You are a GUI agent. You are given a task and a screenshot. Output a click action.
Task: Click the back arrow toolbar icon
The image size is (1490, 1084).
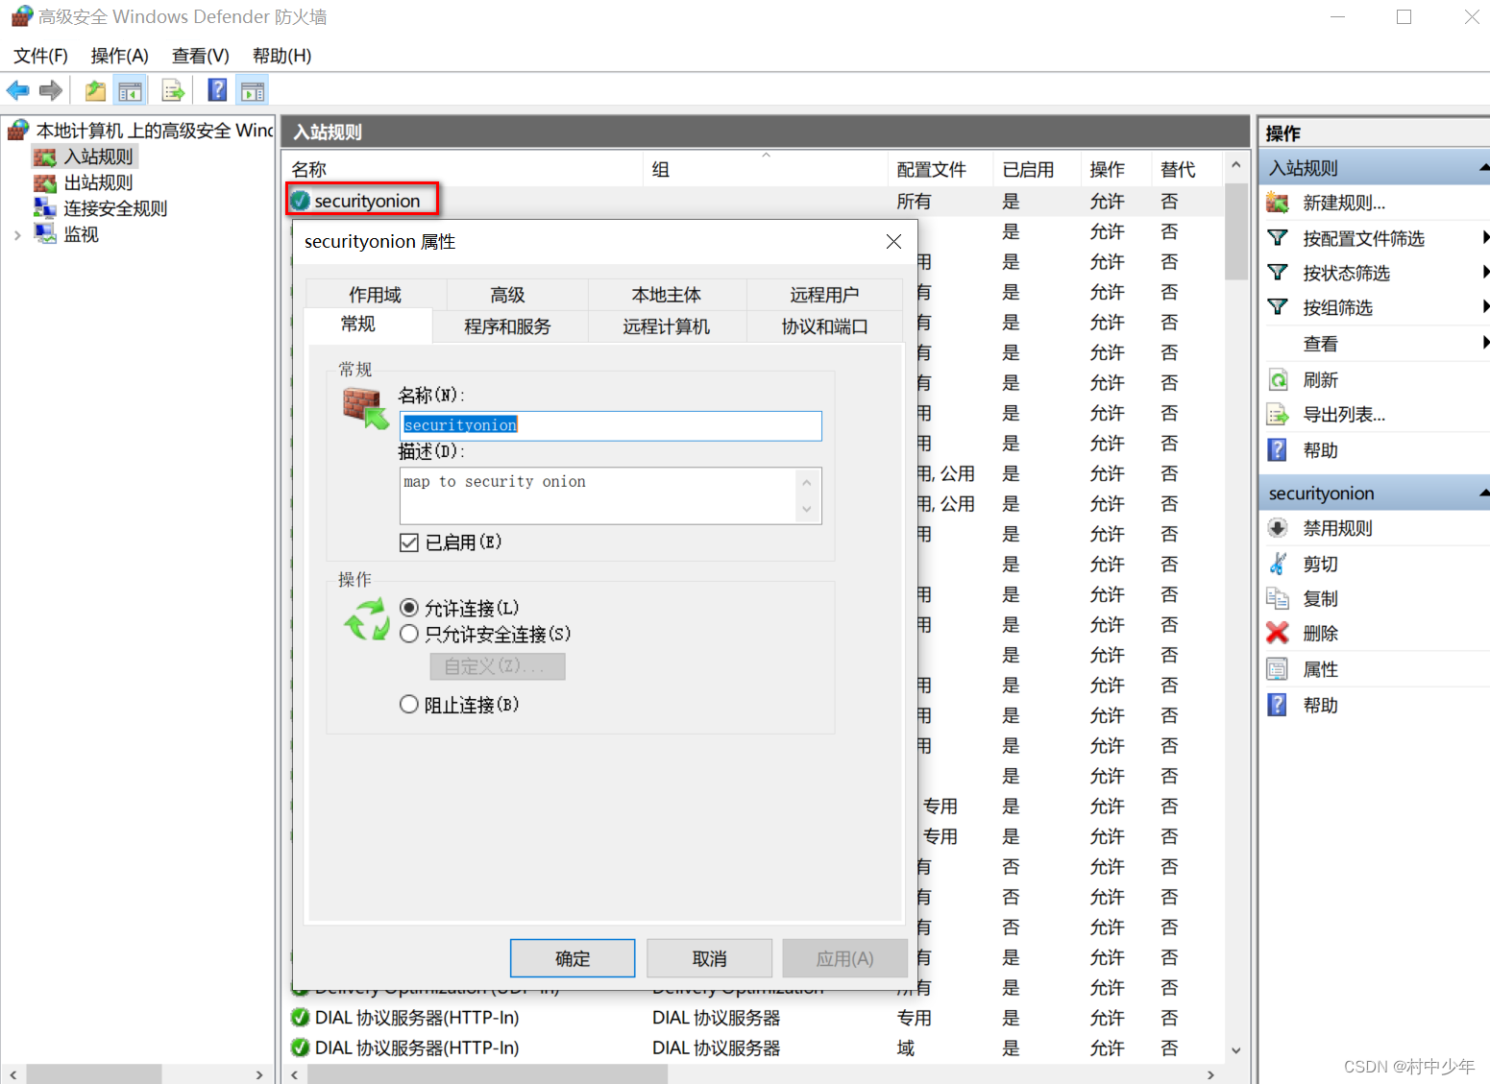point(17,91)
